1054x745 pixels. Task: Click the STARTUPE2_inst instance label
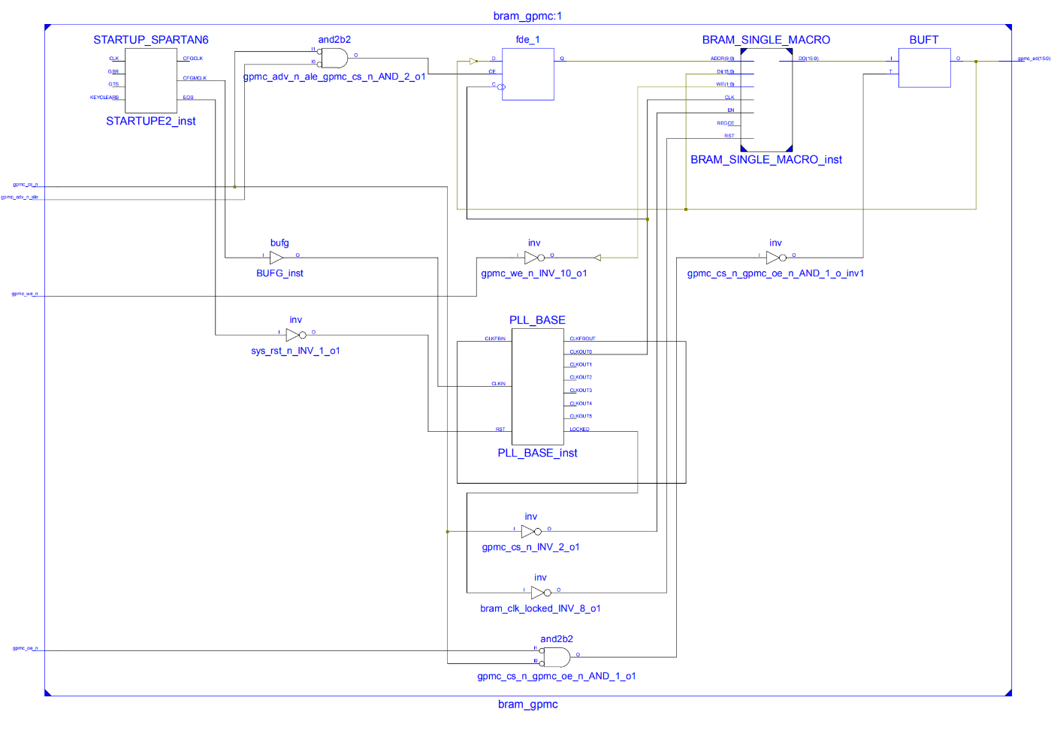click(149, 120)
